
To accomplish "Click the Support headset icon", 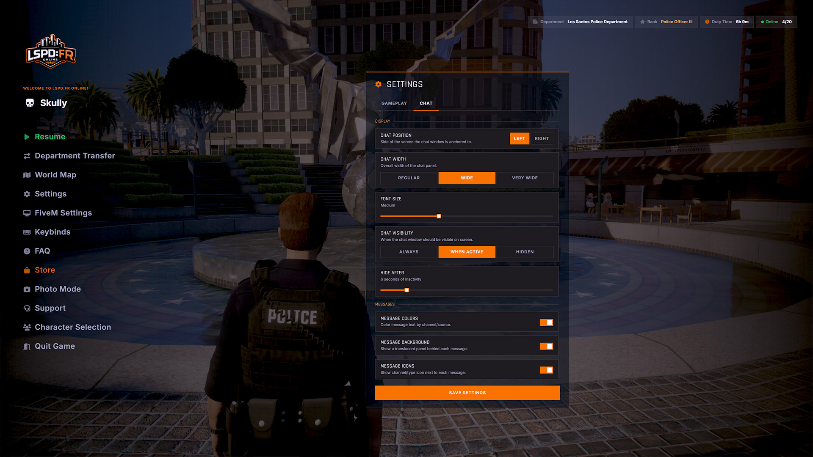I will tap(27, 308).
